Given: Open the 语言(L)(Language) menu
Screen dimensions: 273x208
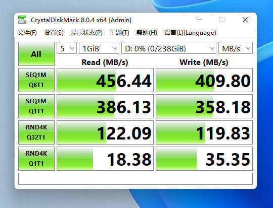Looking at the screenshot, I should pos(190,33).
